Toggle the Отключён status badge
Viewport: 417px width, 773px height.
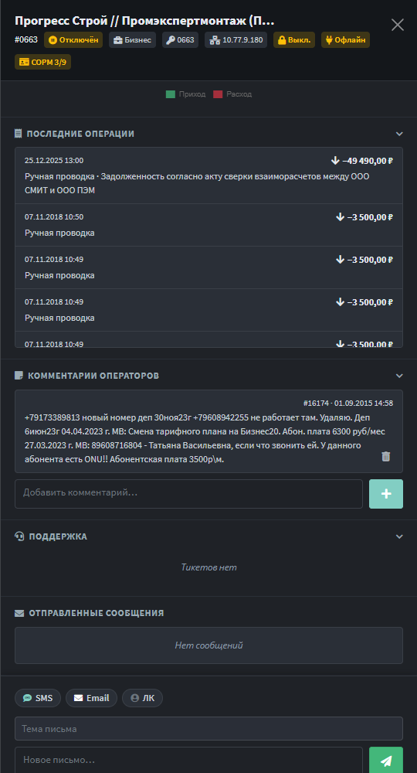pyautogui.click(x=73, y=40)
